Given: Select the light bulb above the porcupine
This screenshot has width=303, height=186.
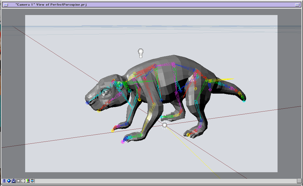Looking at the screenshot, I should pyautogui.click(x=141, y=53).
